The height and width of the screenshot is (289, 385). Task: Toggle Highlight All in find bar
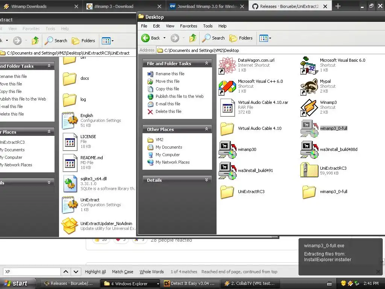pos(95,272)
